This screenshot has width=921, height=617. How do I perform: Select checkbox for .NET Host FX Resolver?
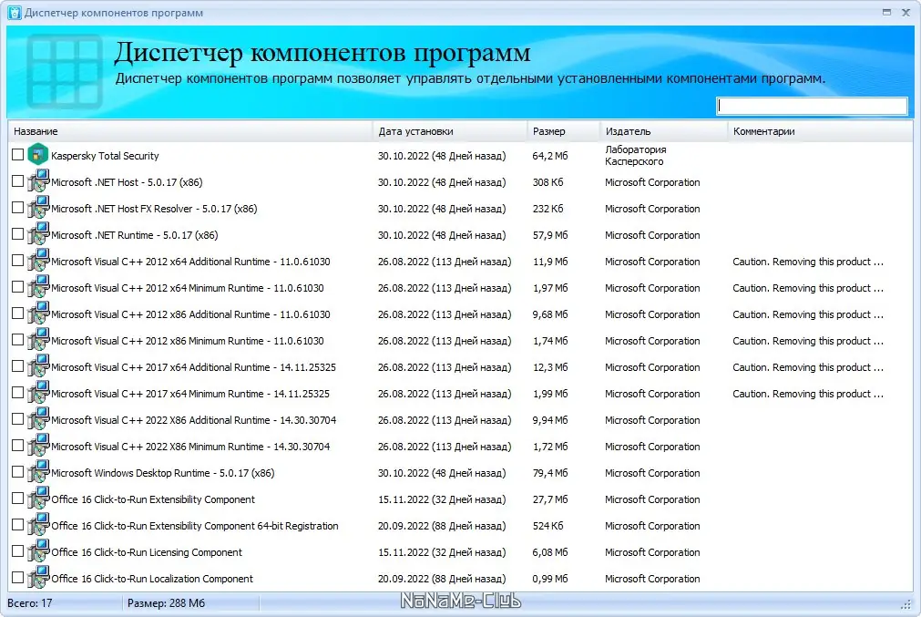(17, 208)
